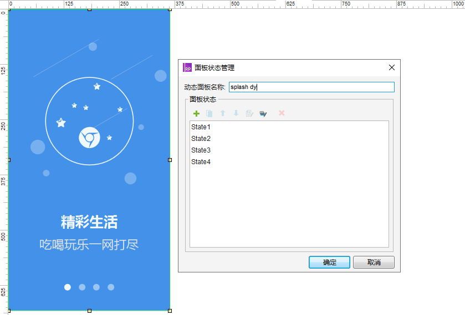Click the 吃喝玩乐一网打尽 subtitle on canvas
The height and width of the screenshot is (315, 465).
pos(89,245)
